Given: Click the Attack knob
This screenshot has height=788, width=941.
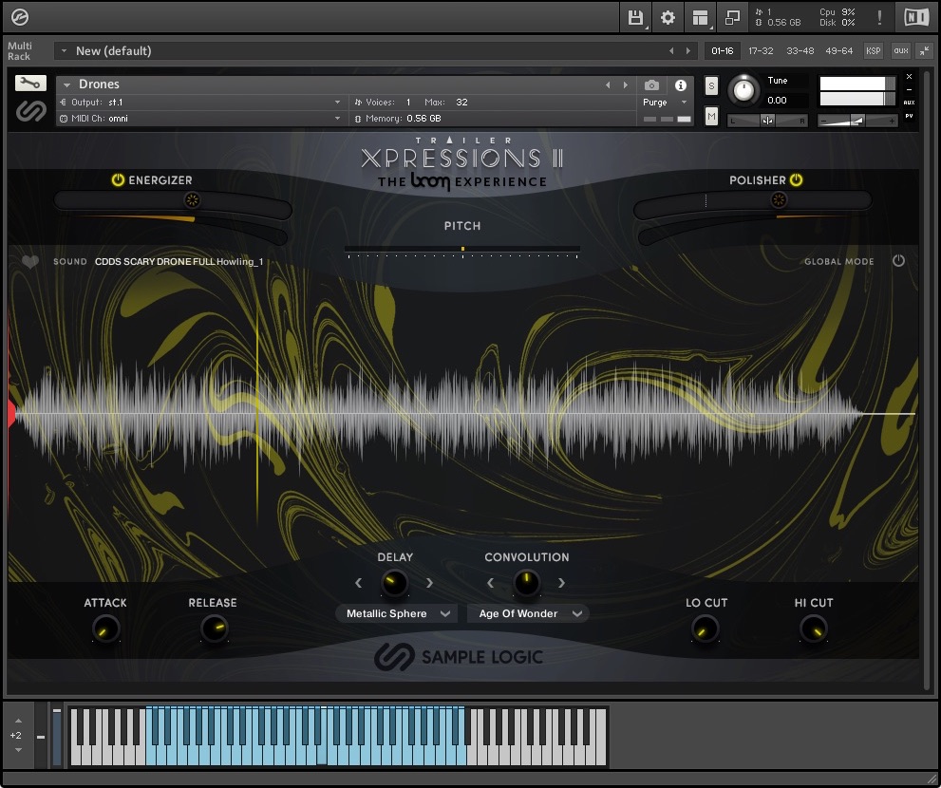Looking at the screenshot, I should 105,629.
